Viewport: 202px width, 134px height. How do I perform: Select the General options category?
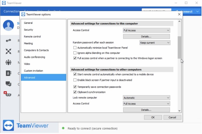43,23
